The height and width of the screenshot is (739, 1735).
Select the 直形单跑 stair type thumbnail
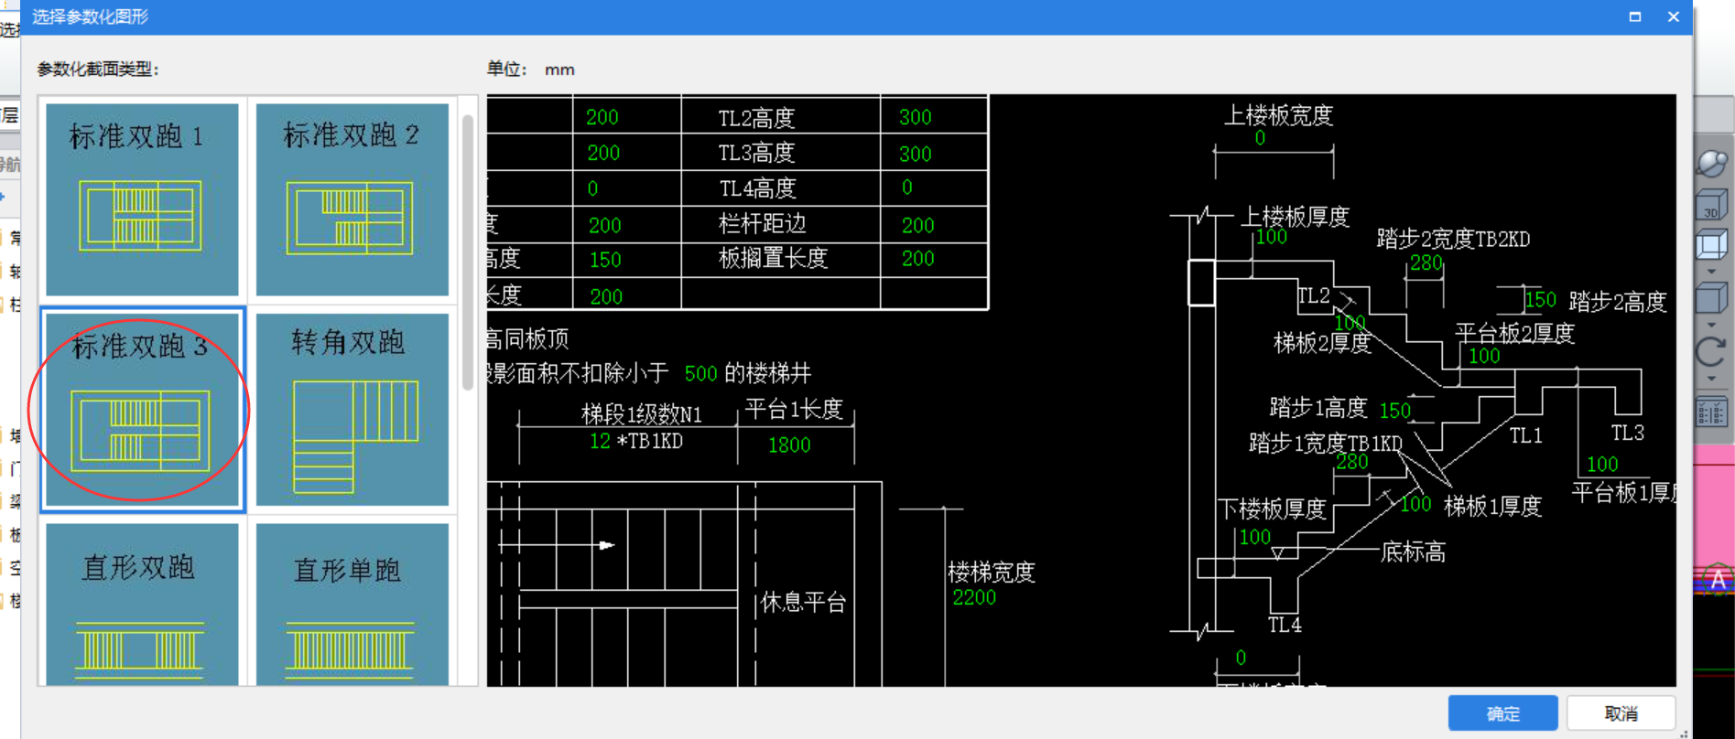tap(352, 604)
